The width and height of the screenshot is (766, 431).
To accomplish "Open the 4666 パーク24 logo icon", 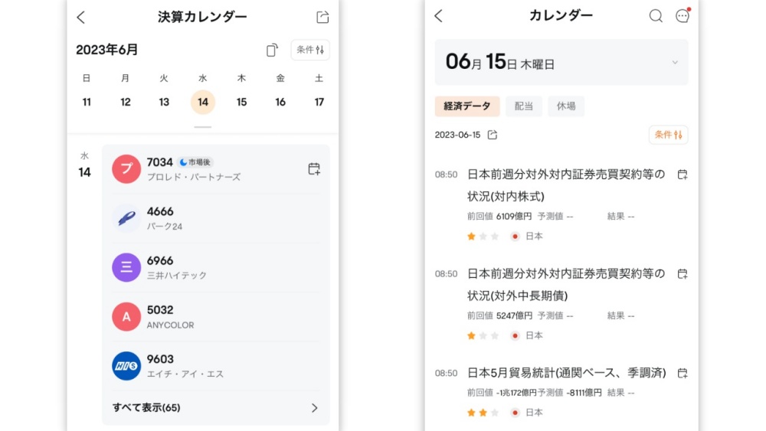I will click(126, 218).
